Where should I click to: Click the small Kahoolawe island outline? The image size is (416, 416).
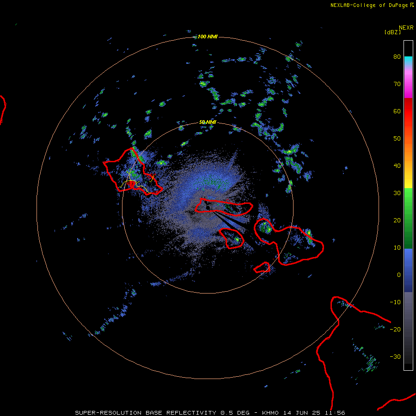262,268
